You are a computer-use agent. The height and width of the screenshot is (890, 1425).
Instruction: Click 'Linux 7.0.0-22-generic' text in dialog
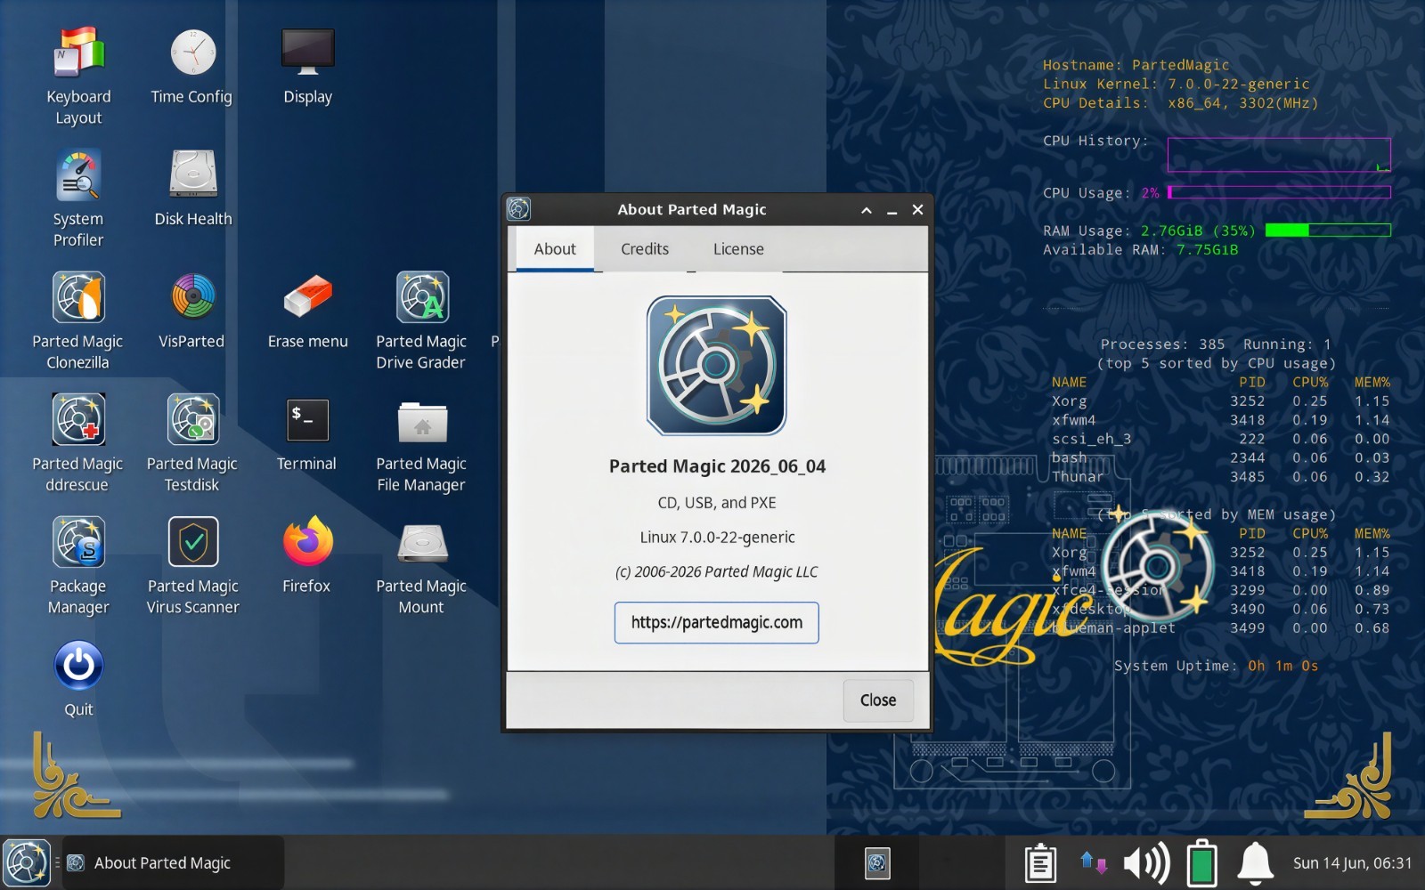[717, 538]
